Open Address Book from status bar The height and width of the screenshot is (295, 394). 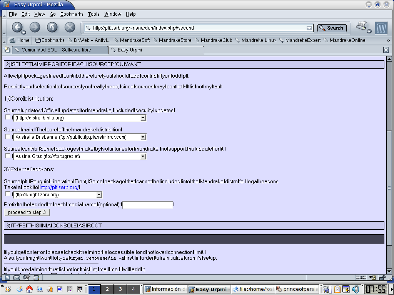[37, 277]
